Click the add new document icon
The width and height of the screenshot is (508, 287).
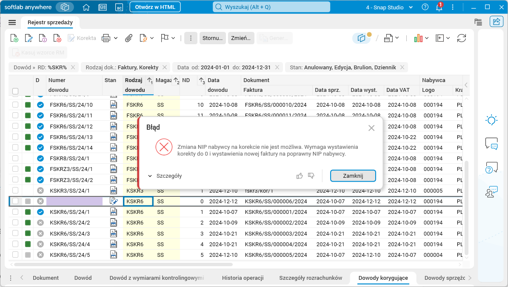(14, 38)
